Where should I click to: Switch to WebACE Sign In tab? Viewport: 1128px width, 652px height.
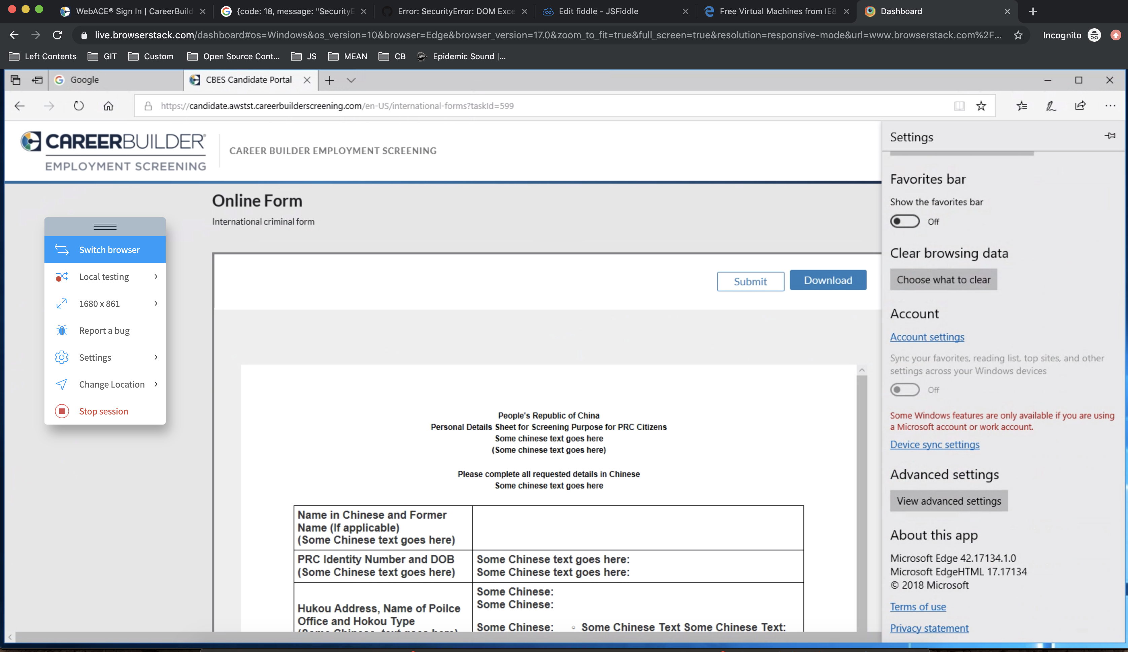pos(133,12)
